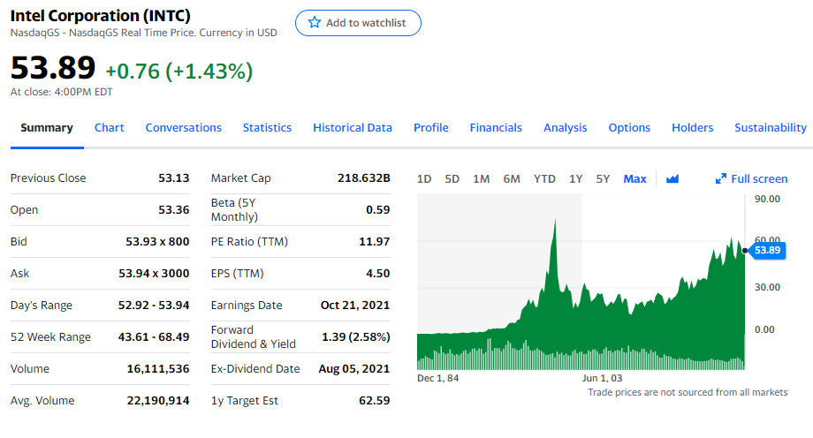Select the Max chart range
Viewport: 813px width, 438px height.
coord(634,179)
